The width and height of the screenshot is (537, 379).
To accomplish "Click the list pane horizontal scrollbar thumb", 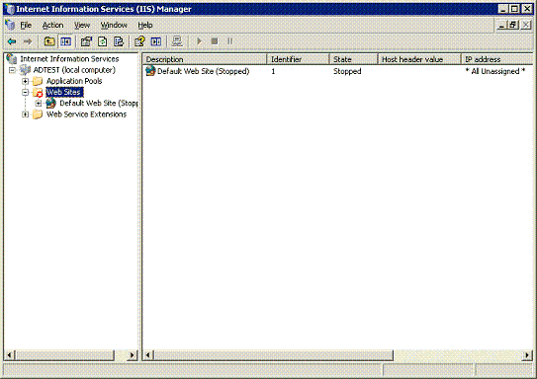I will 273,355.
